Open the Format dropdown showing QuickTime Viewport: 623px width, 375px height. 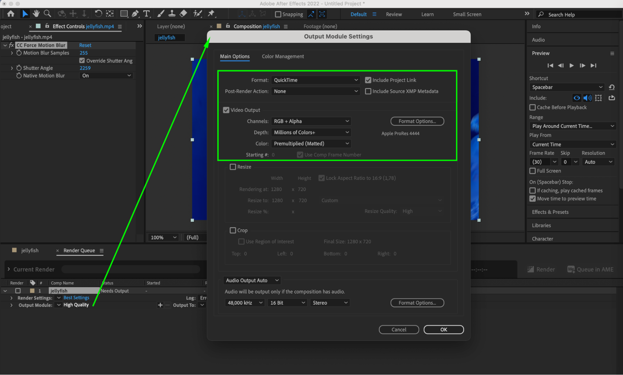315,80
